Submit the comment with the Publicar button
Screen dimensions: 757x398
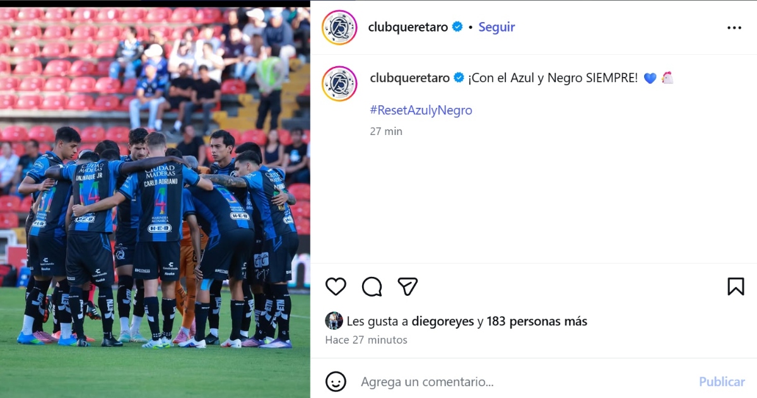(x=722, y=382)
